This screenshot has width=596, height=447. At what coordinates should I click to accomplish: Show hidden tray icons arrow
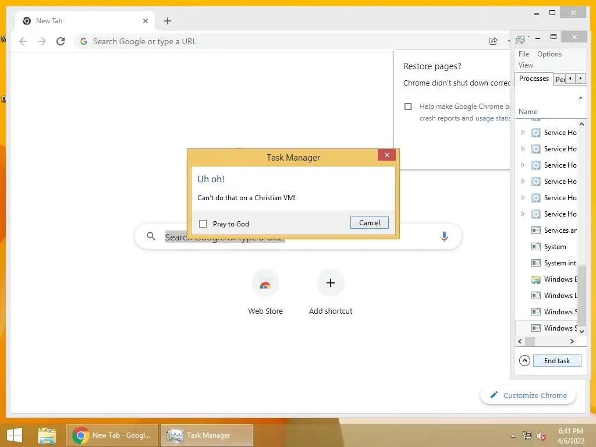pyautogui.click(x=513, y=436)
